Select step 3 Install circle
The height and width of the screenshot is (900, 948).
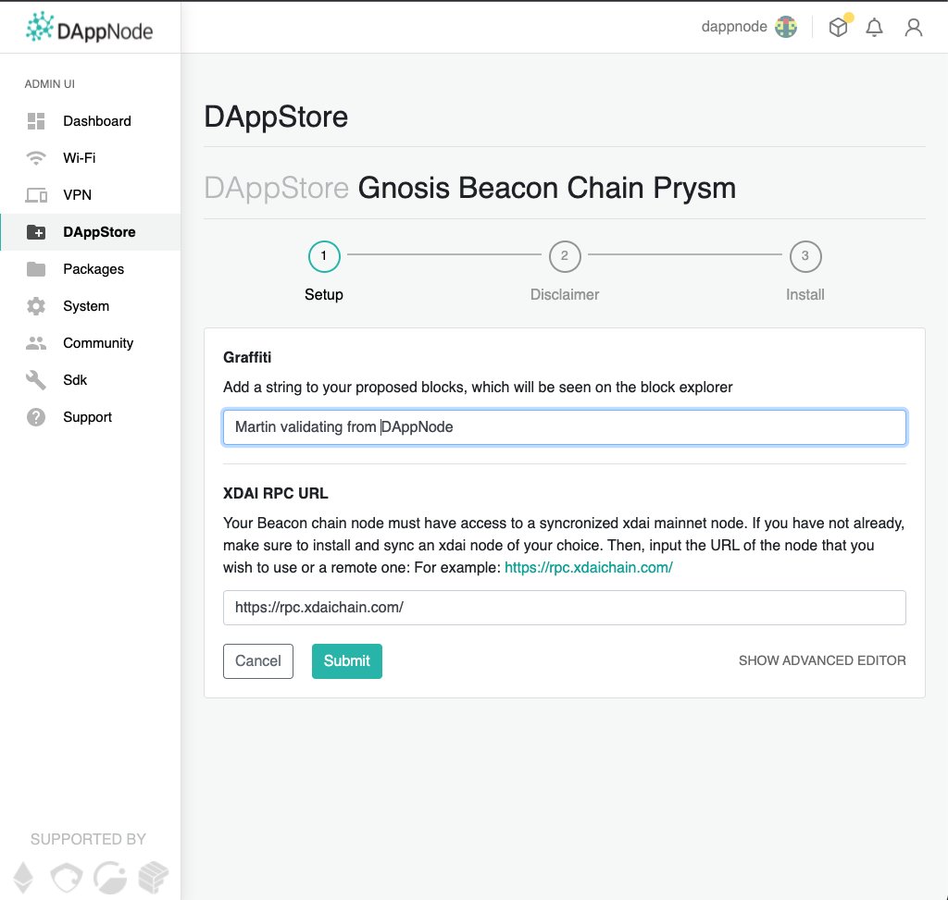tap(805, 256)
